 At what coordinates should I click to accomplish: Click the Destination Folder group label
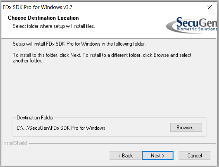pyautogui.click(x=35, y=118)
